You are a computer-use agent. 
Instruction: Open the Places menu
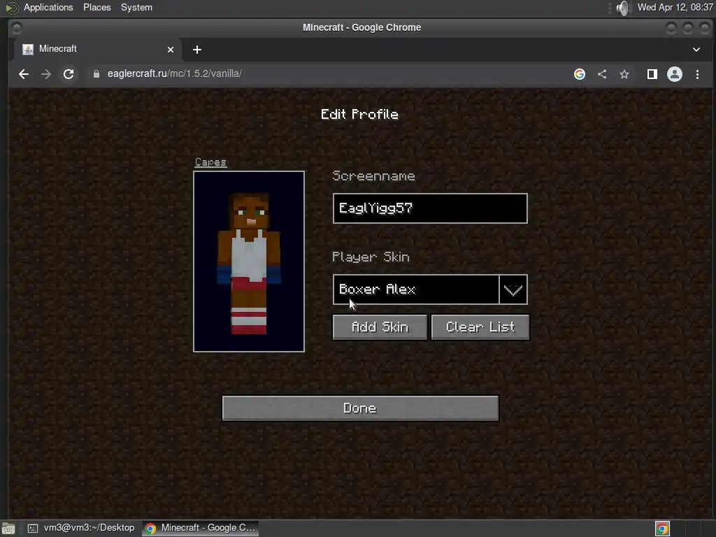96,7
